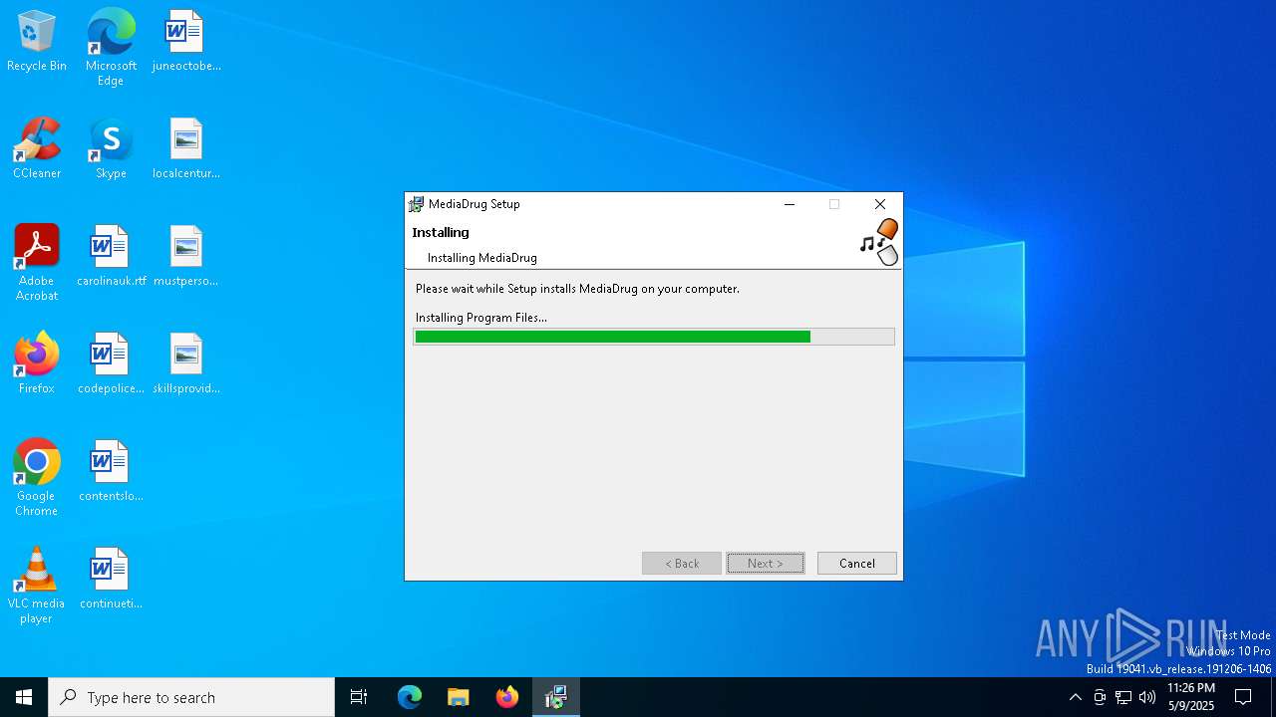Select the MediaDrug Setup taskbar item
Viewport: 1276px width, 717px height.
(556, 697)
